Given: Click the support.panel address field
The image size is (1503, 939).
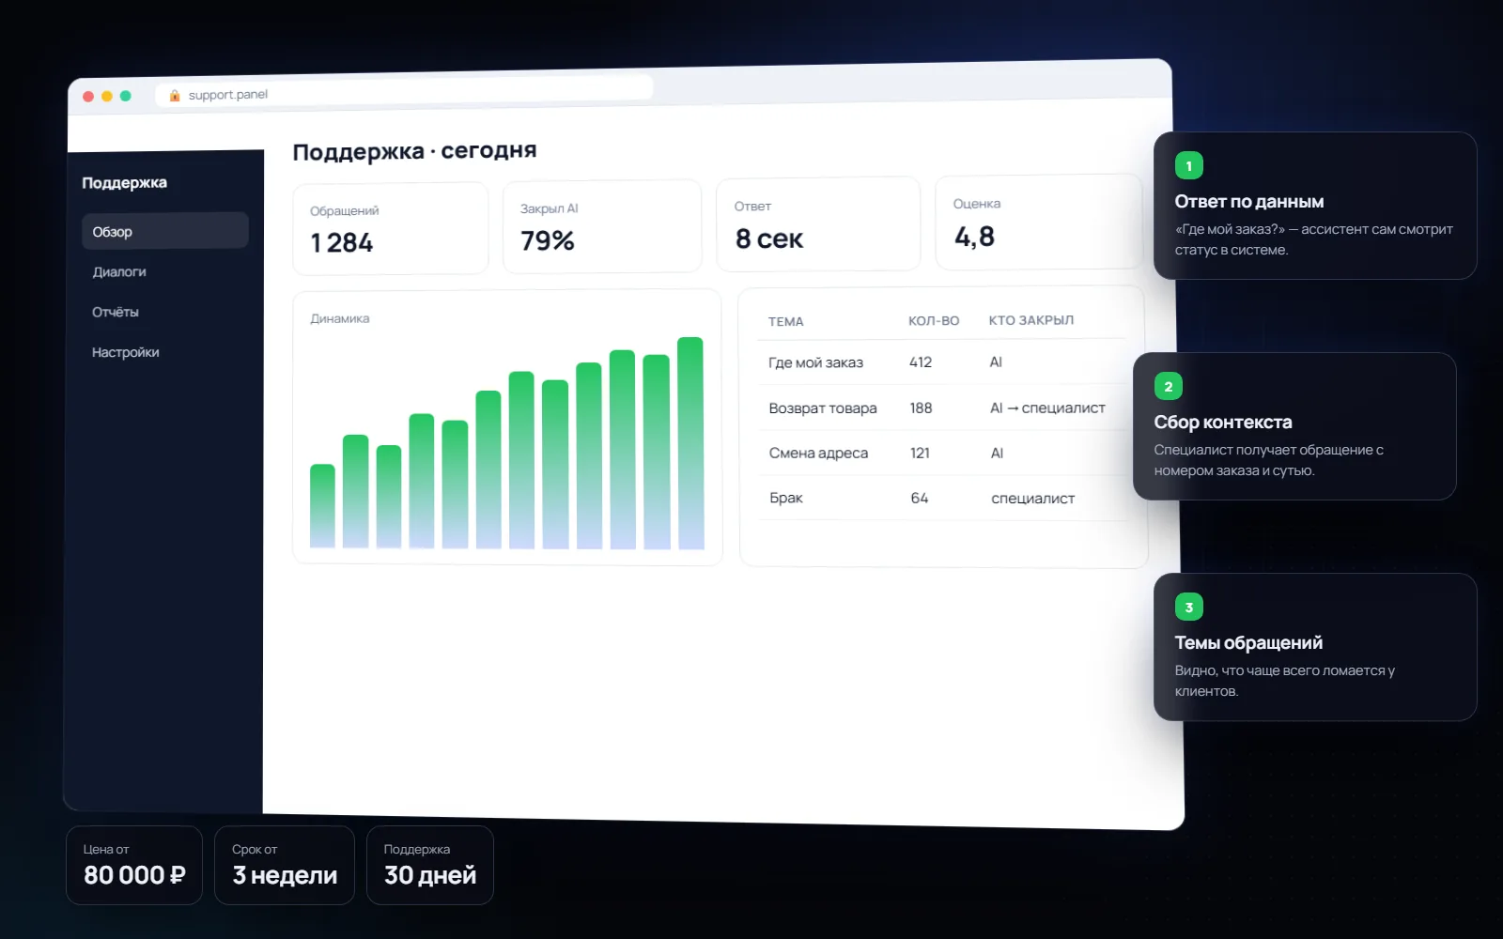Looking at the screenshot, I should [404, 91].
